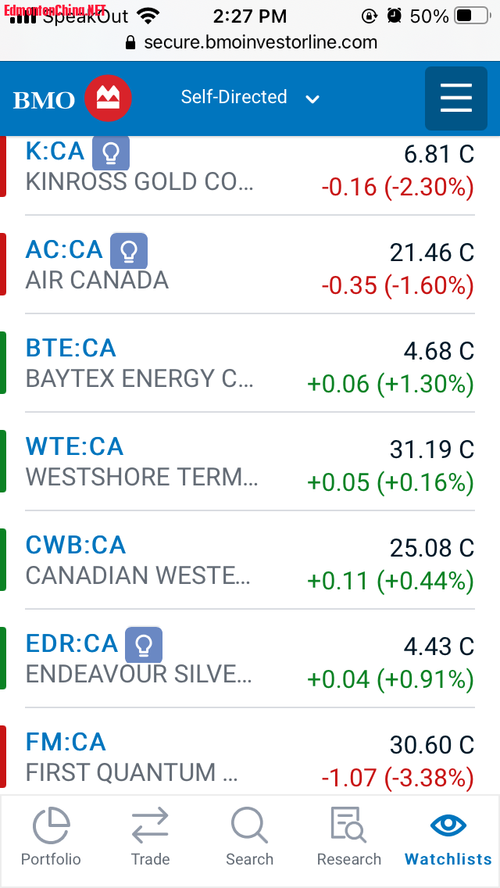Select the Watchlists eye tab
The image size is (500, 888).
point(448,837)
